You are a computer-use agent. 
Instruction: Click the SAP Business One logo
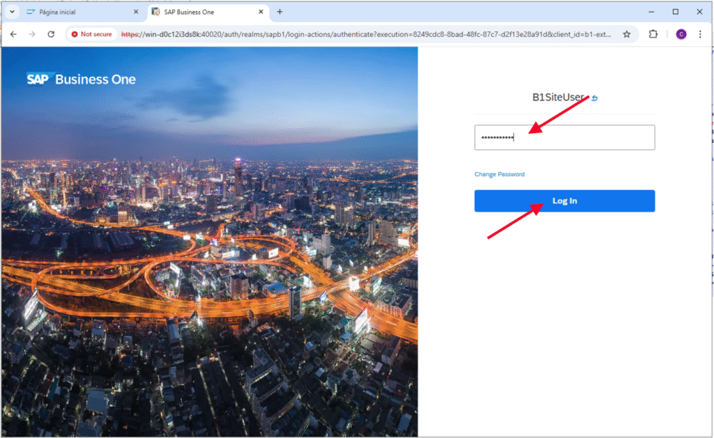coord(81,79)
